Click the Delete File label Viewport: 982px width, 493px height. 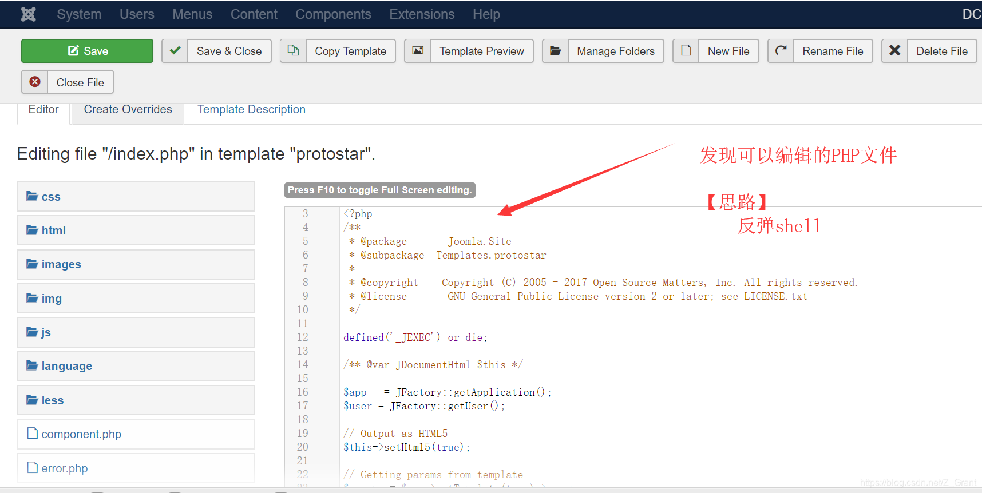click(942, 51)
